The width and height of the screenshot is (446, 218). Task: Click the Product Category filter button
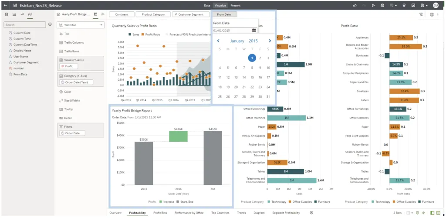pos(153,14)
